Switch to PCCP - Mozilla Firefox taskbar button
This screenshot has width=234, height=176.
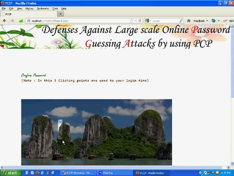pos(151,173)
